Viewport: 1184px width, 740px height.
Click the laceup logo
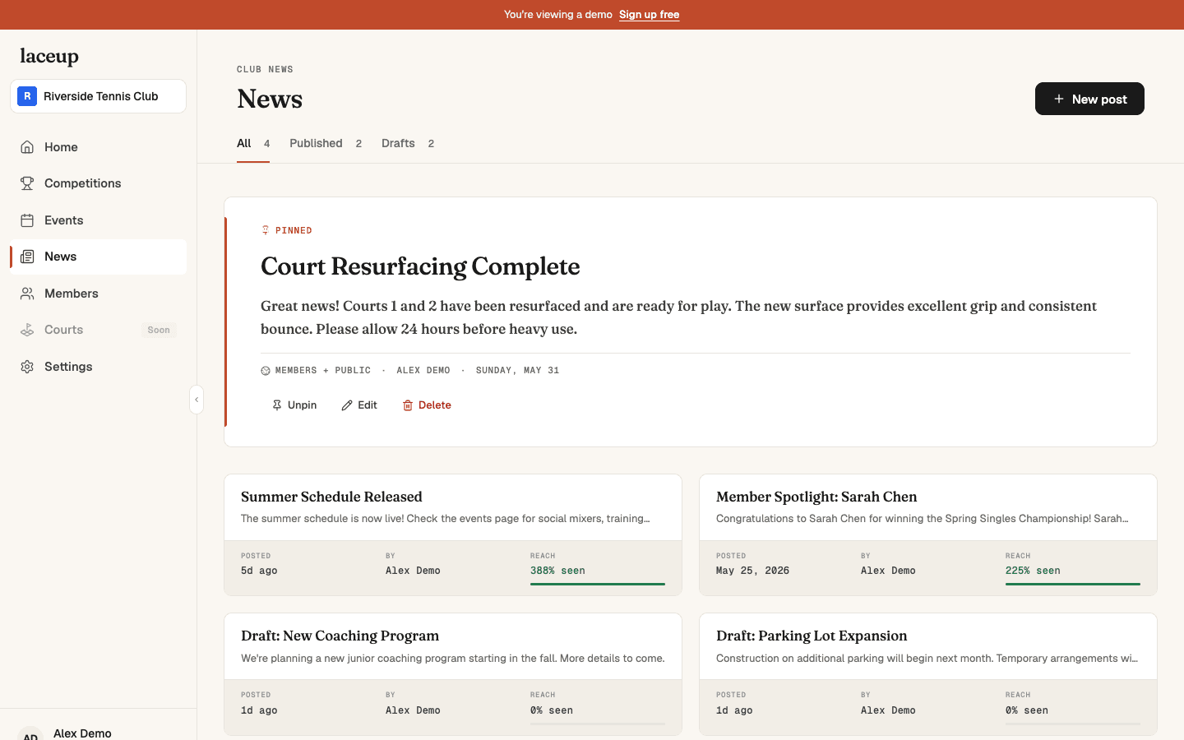pos(49,56)
